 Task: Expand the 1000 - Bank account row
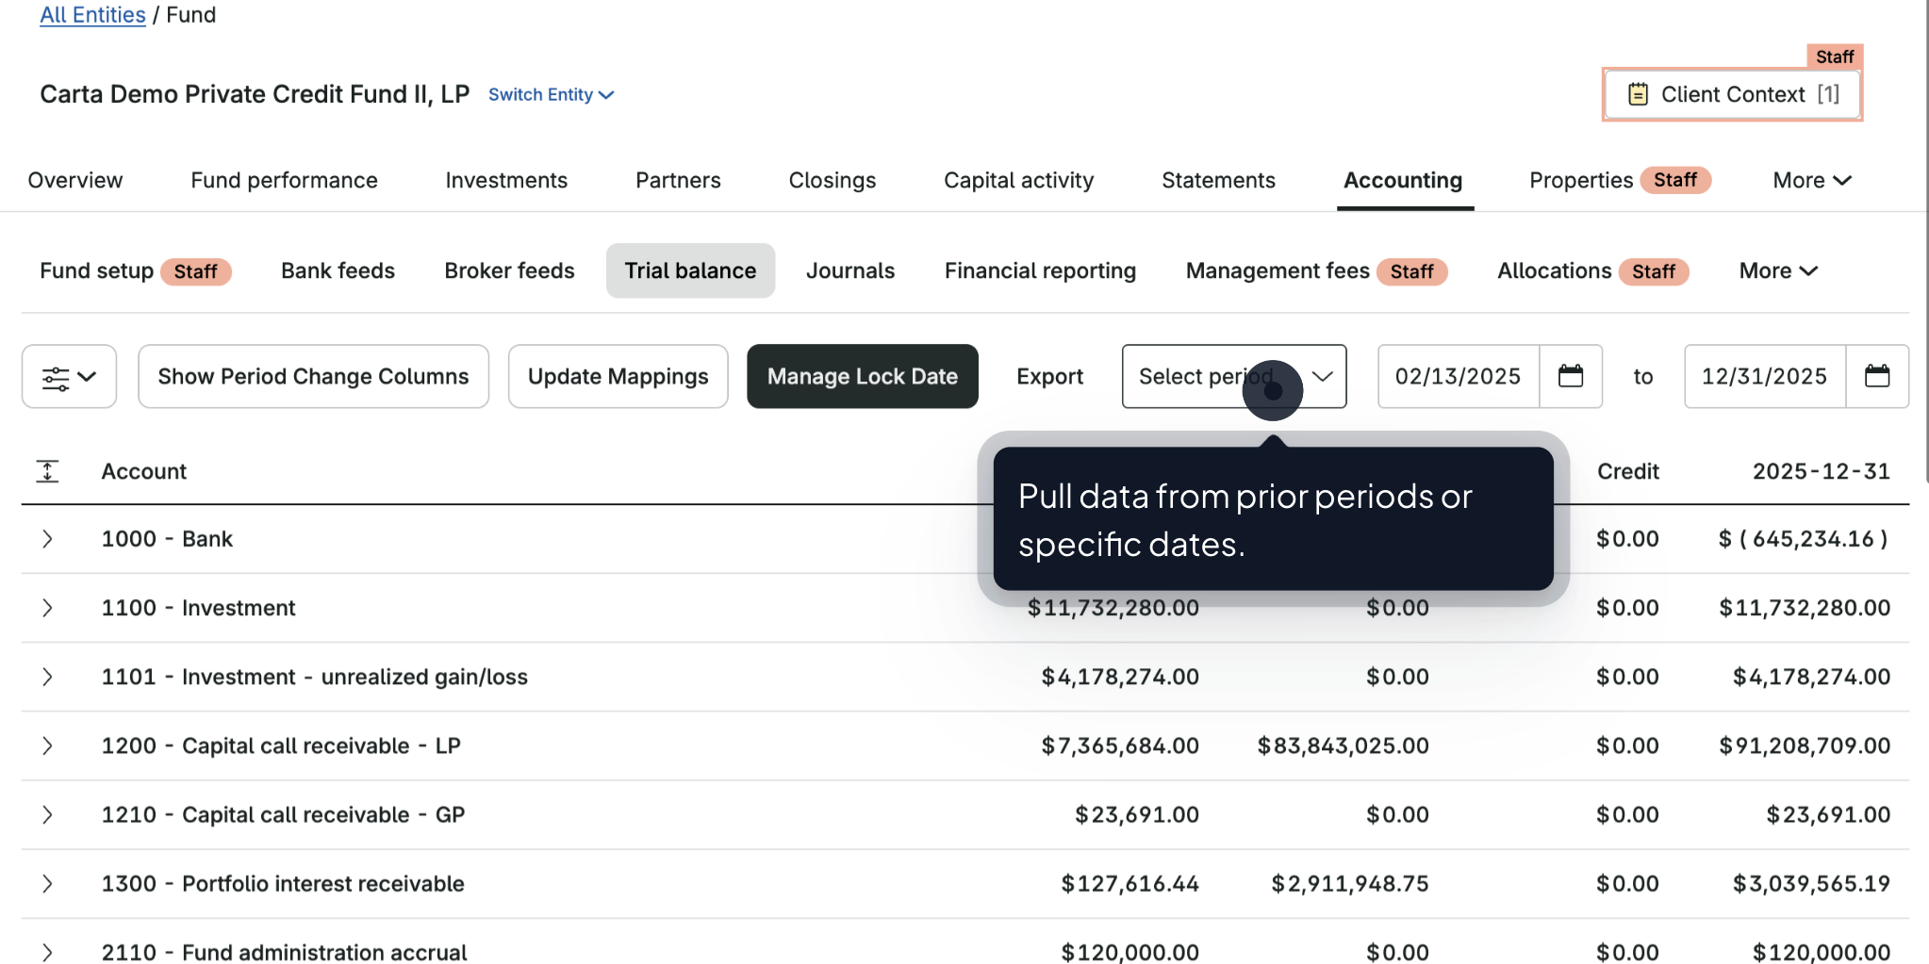click(47, 538)
